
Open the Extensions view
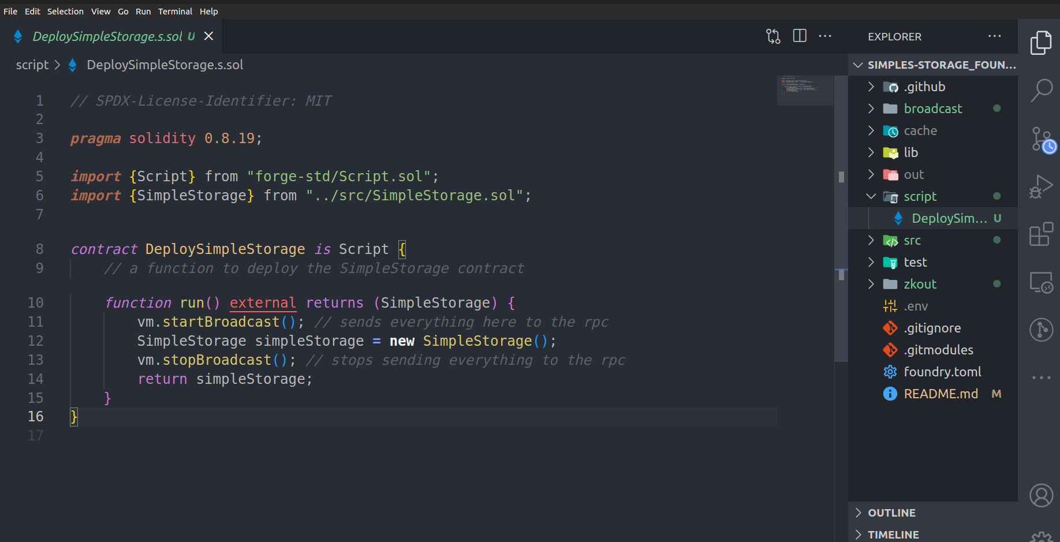click(1041, 234)
